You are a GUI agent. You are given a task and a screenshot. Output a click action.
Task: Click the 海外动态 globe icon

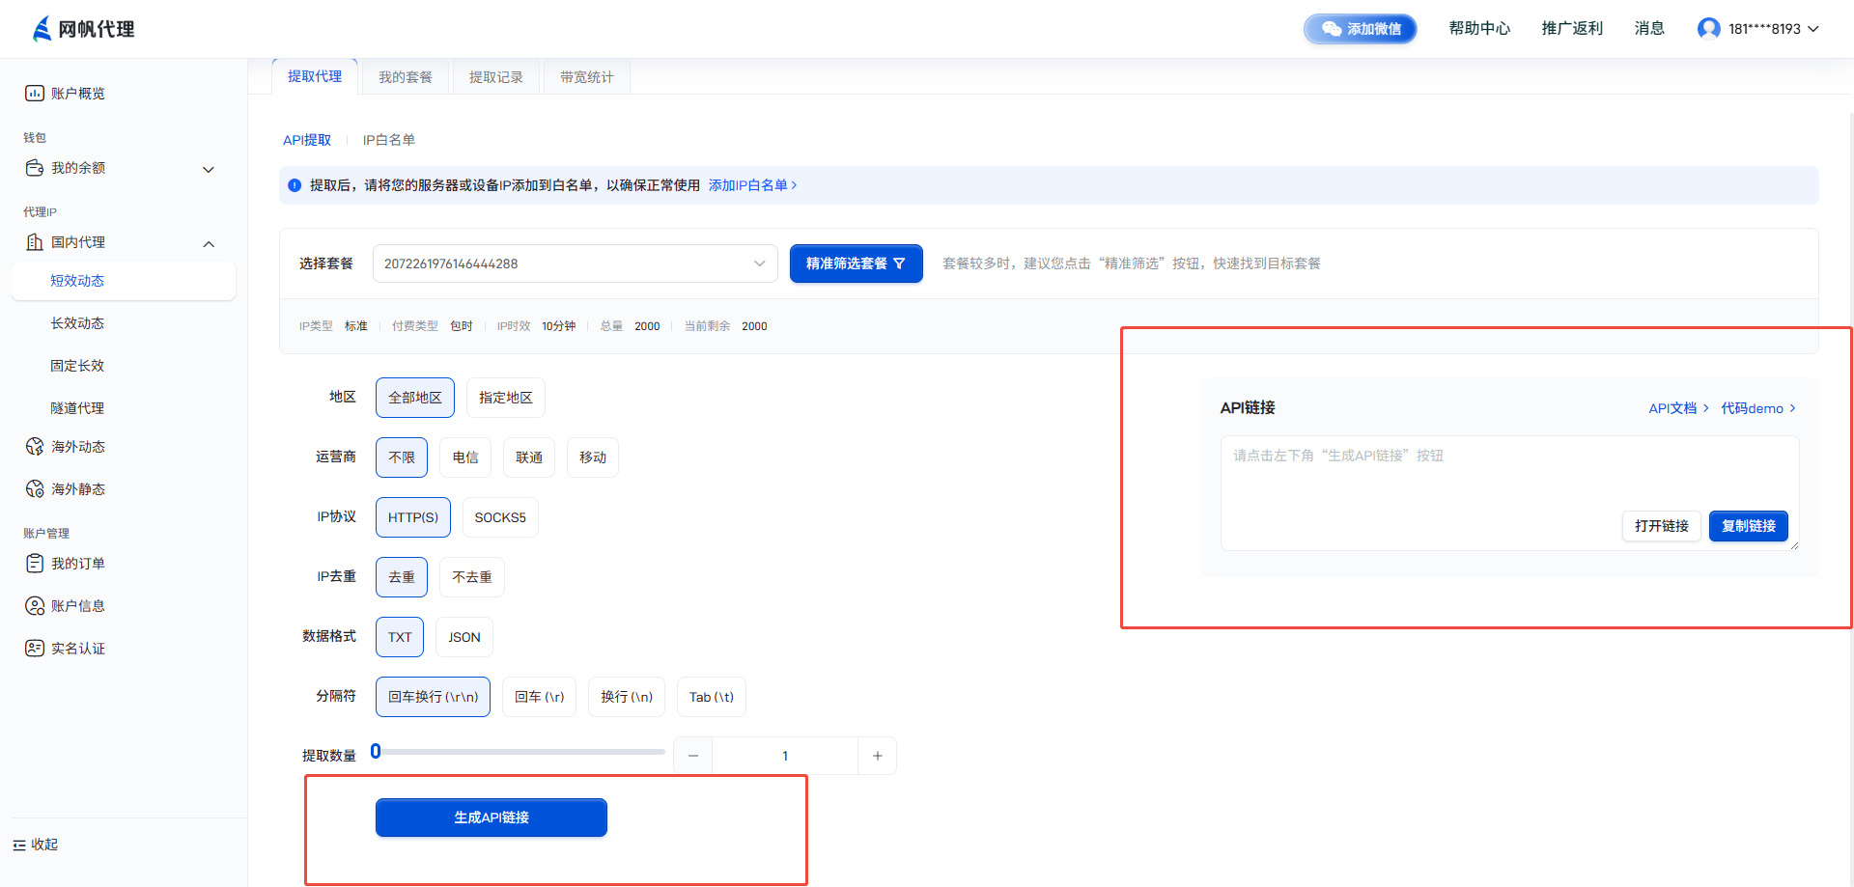[35, 447]
